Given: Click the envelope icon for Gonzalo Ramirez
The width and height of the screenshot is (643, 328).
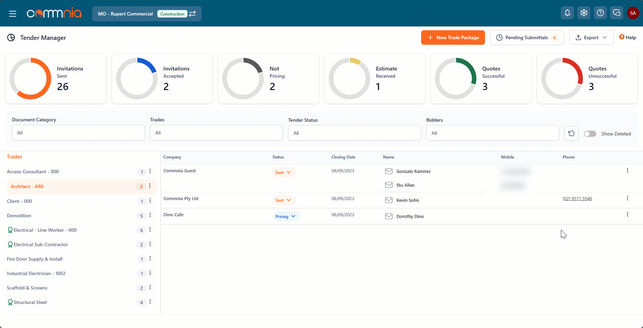Looking at the screenshot, I should click(389, 171).
